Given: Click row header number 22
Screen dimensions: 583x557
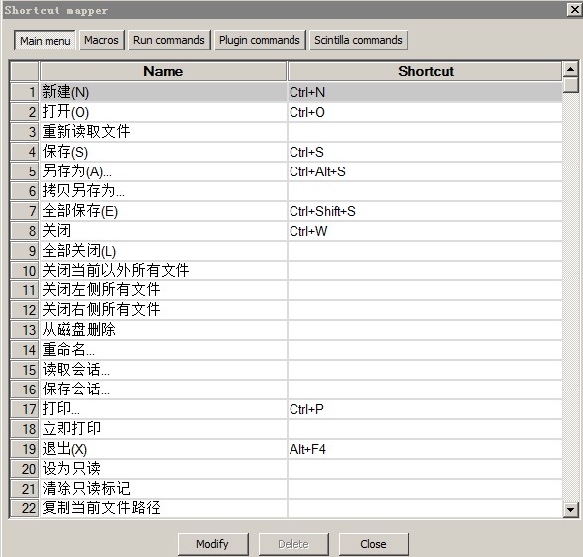Looking at the screenshot, I should tap(25, 508).
